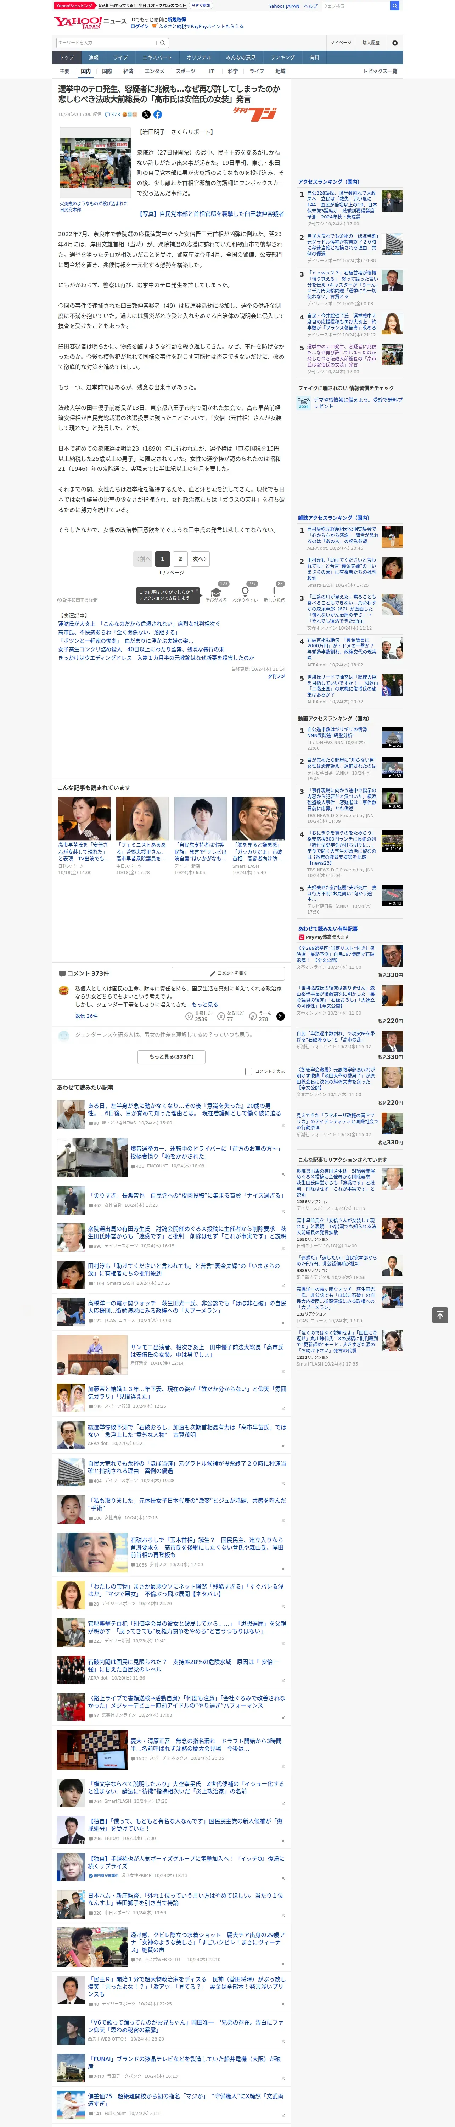Click the デマや誹謗中傷に備えよう banner icon
The width and height of the screenshot is (455, 2127).
click(x=304, y=403)
